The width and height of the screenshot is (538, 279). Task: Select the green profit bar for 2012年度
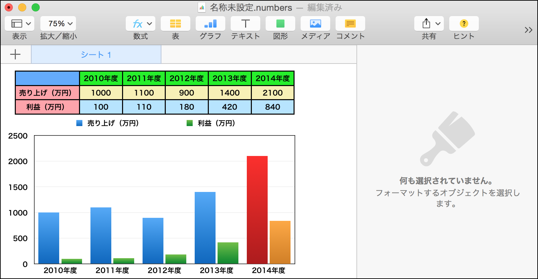pos(176,259)
